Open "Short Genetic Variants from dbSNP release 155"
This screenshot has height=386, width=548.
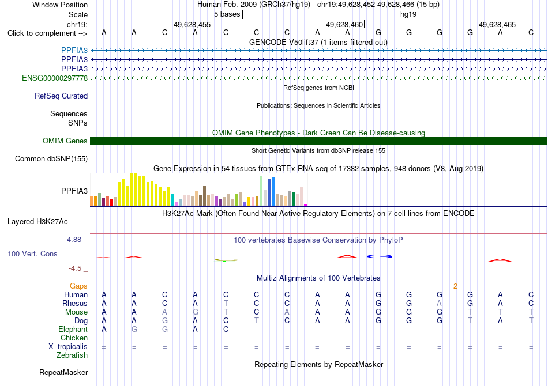point(318,150)
